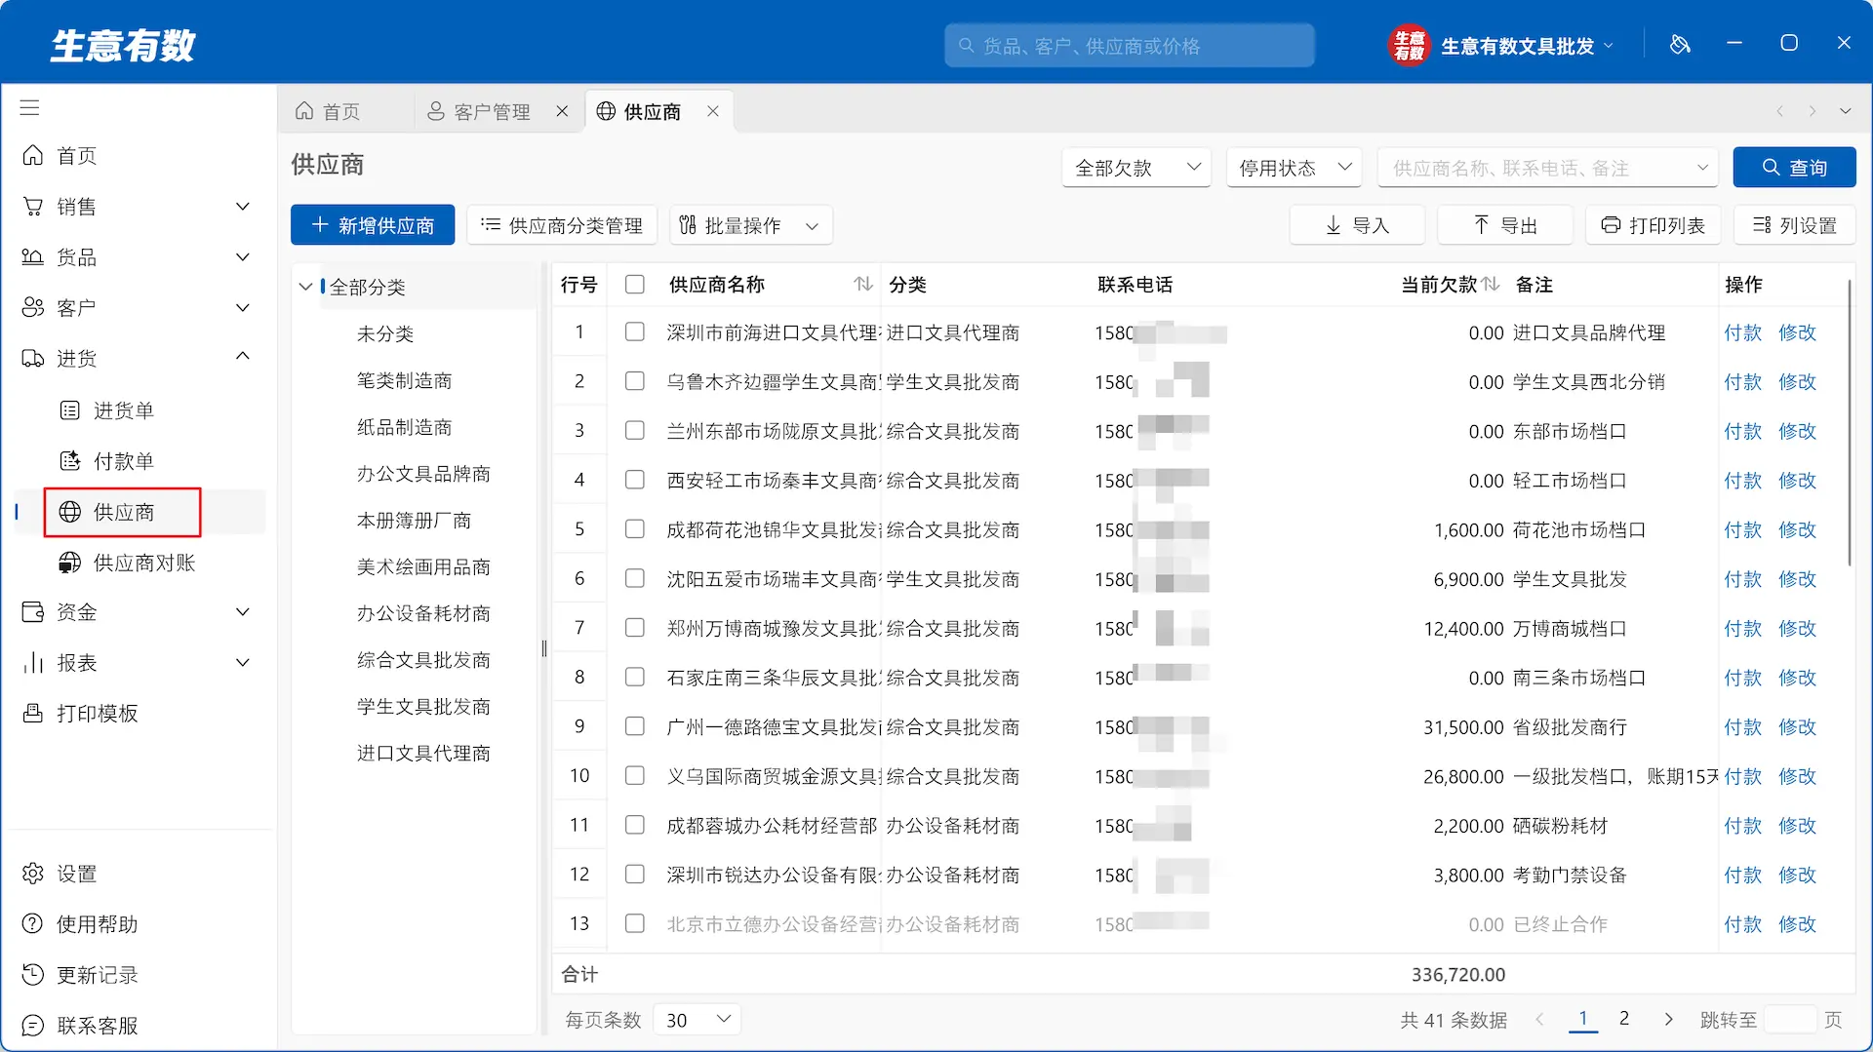This screenshot has width=1873, height=1052.
Task: Click the 生意有数 account avatar logo
Action: point(1409,45)
